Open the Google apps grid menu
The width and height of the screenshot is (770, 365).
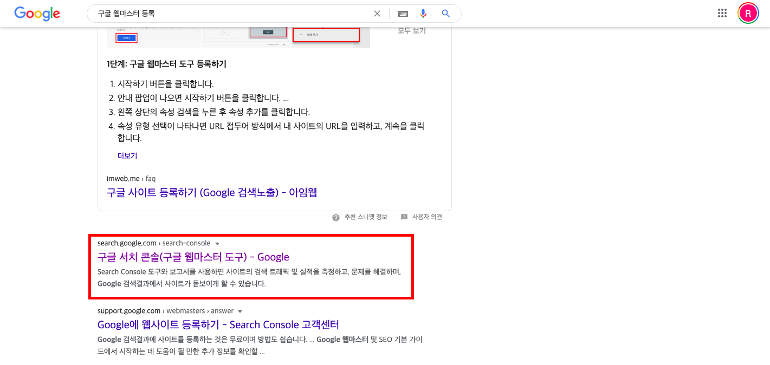[722, 13]
